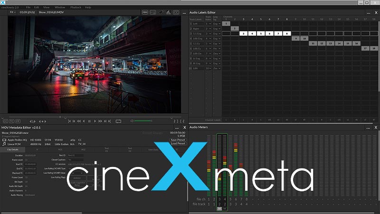The height and width of the screenshot is (214, 380).
Task: Click the rewind transport button
Action: click(79, 121)
